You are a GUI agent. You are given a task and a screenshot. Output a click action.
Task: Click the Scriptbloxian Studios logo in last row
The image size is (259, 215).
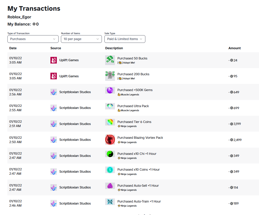pos(53,203)
